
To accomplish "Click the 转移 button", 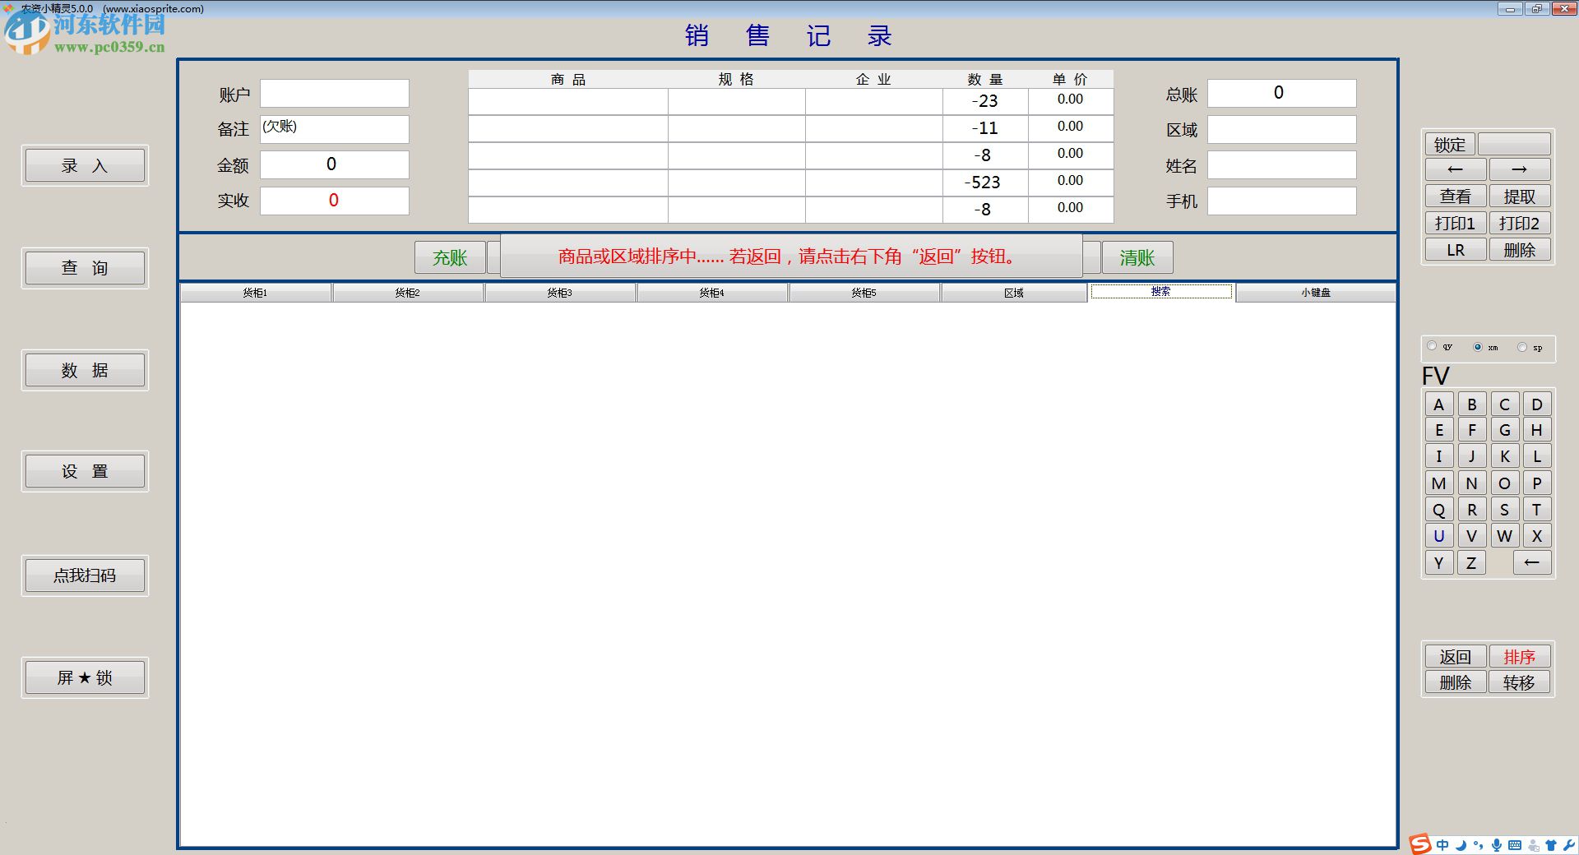I will pos(1519,682).
